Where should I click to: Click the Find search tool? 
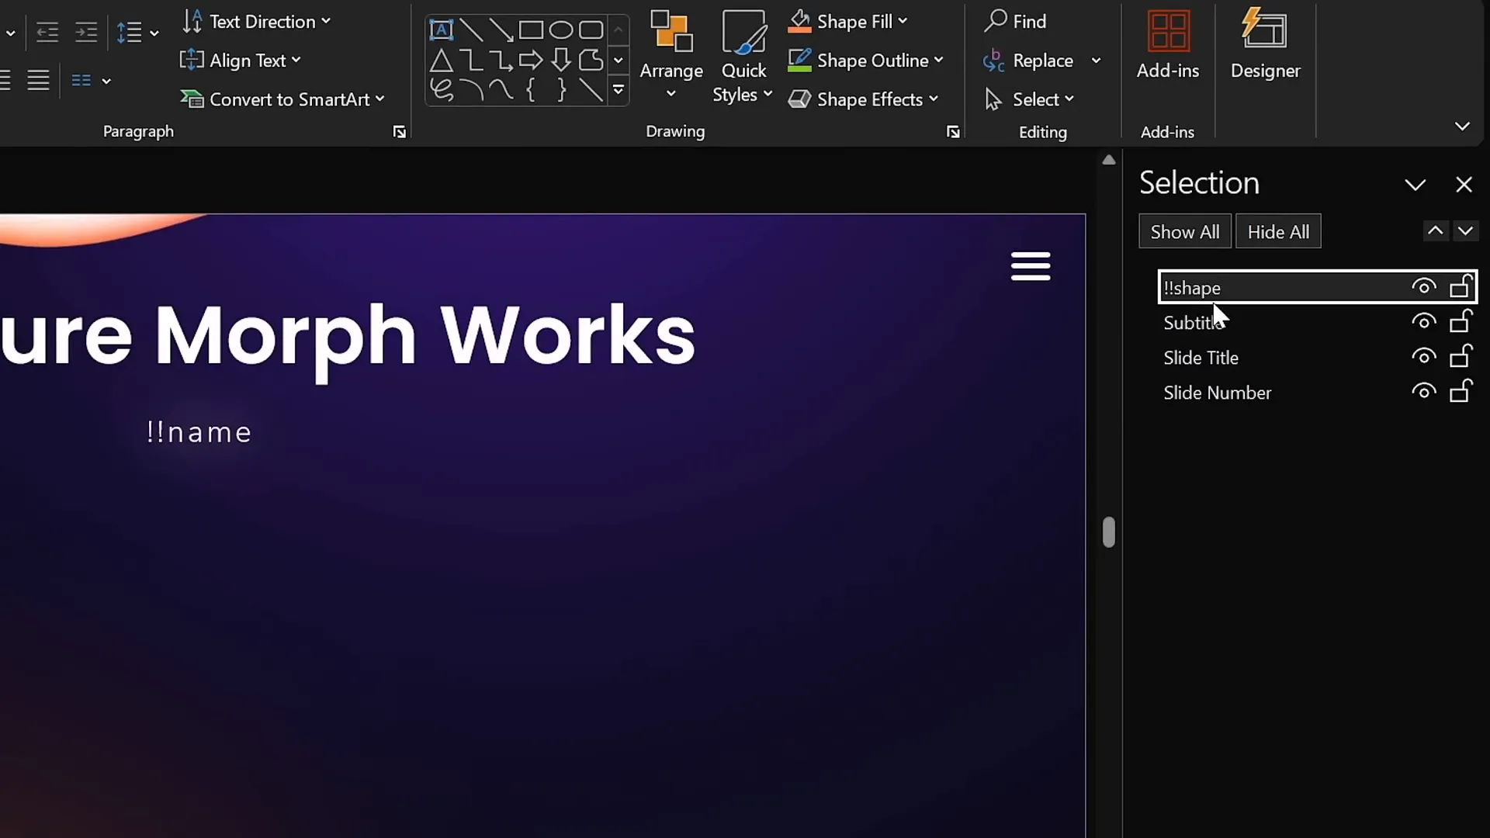coord(1015,21)
